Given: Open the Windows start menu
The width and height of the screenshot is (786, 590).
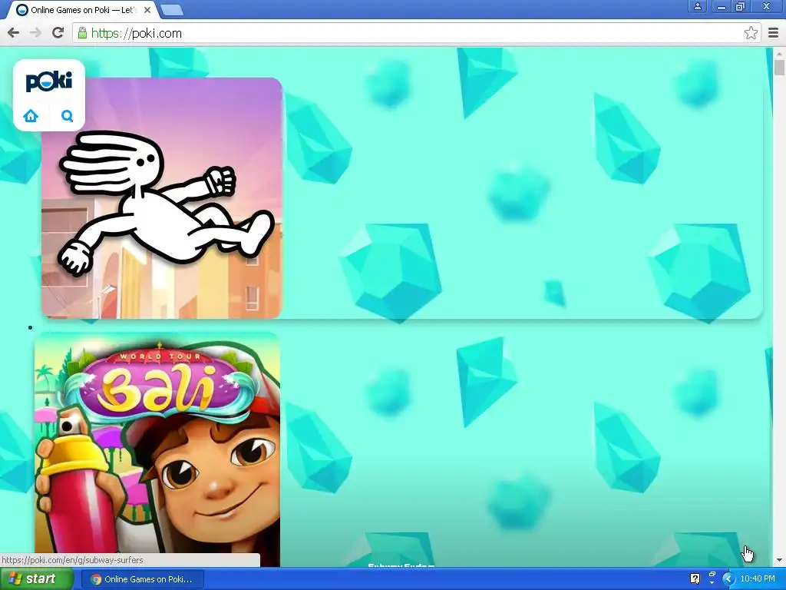Looking at the screenshot, I should click(x=36, y=579).
